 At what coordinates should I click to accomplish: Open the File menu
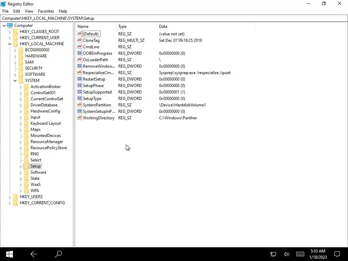point(5,11)
